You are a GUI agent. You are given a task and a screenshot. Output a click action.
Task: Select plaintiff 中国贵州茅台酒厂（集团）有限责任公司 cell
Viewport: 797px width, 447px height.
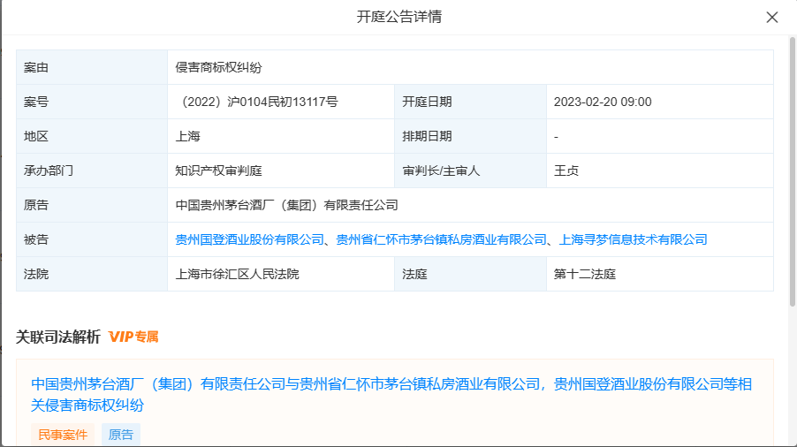pos(470,205)
